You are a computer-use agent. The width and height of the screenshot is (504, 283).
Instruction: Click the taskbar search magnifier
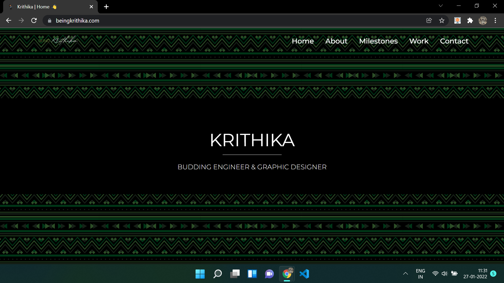217,274
